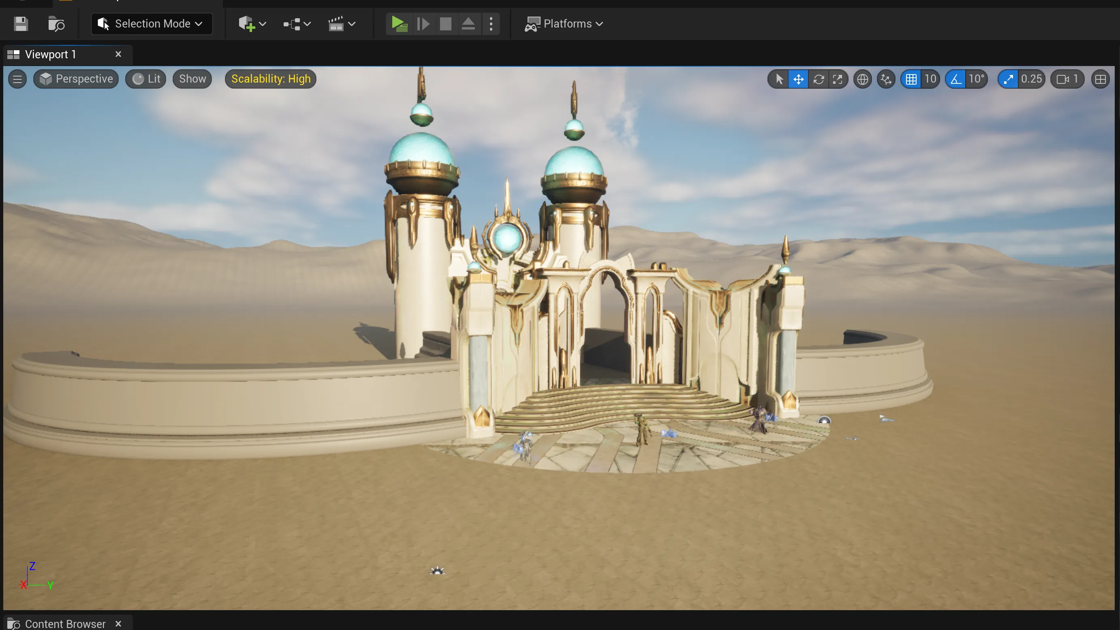1120x630 pixels.
Task: Toggle world/local coordinate system globe icon
Action: coord(863,79)
